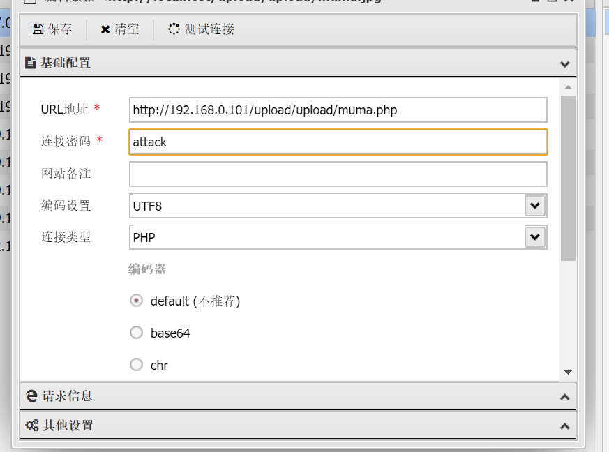Open the 编码设置 UTF8 dropdown
The height and width of the screenshot is (452, 609).
click(x=534, y=206)
